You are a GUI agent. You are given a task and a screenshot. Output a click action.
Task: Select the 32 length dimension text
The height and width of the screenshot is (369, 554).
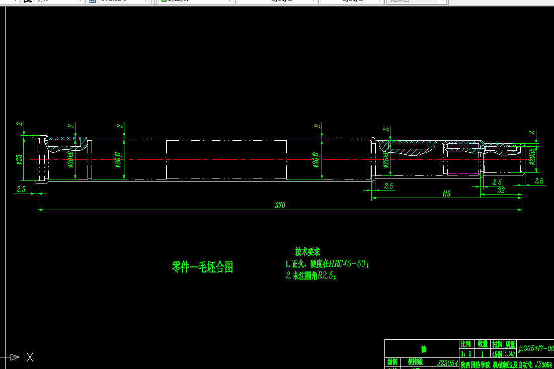tap(501, 190)
